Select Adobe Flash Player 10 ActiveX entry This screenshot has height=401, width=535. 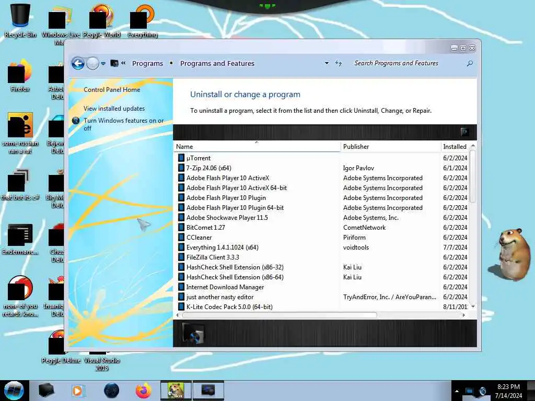(x=228, y=178)
